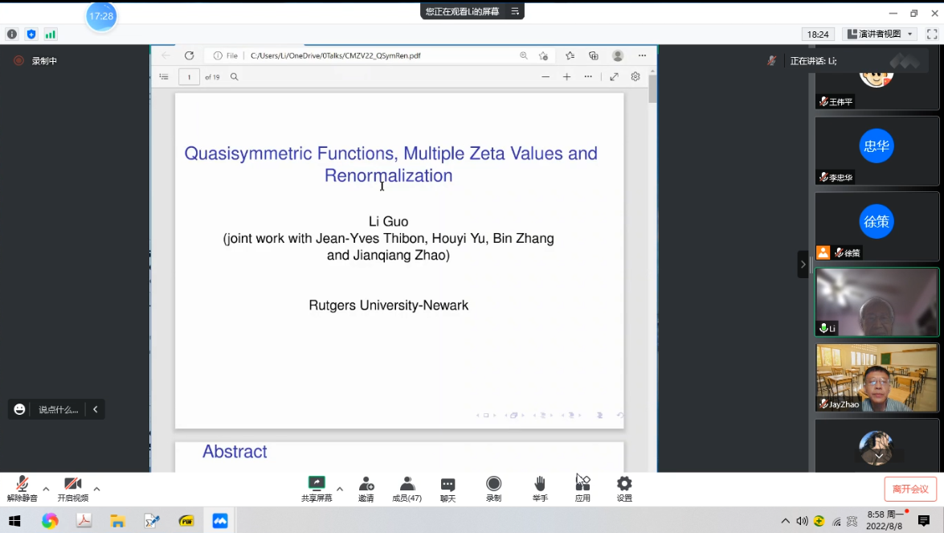Screen dimensions: 944x533
Task: Expand audio options arrow beside microphone
Action: (46, 489)
